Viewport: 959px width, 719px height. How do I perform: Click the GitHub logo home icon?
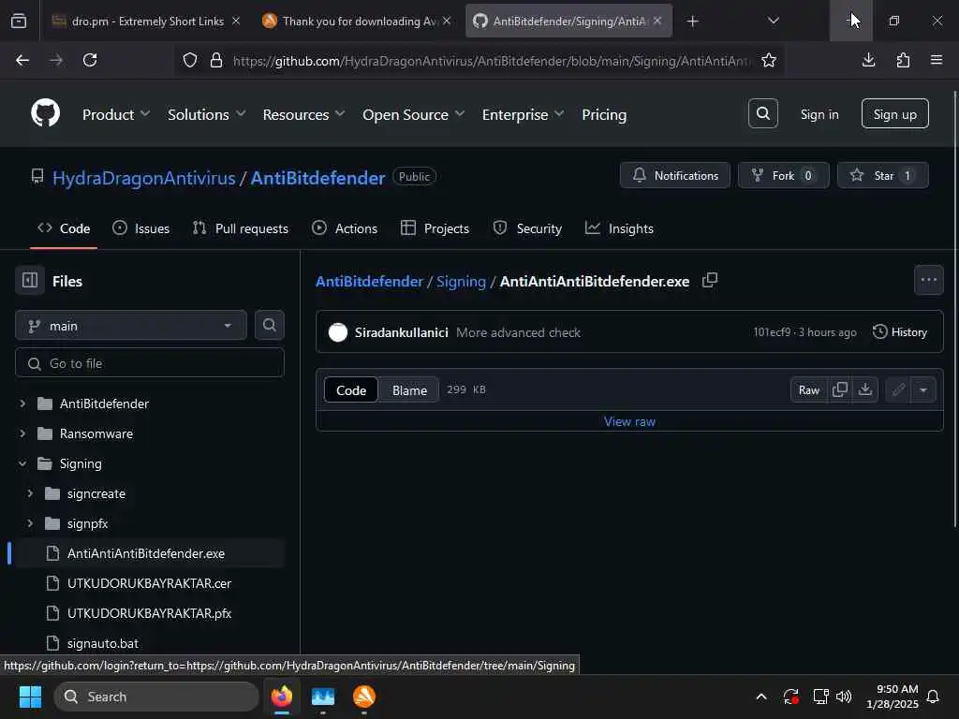pos(45,113)
